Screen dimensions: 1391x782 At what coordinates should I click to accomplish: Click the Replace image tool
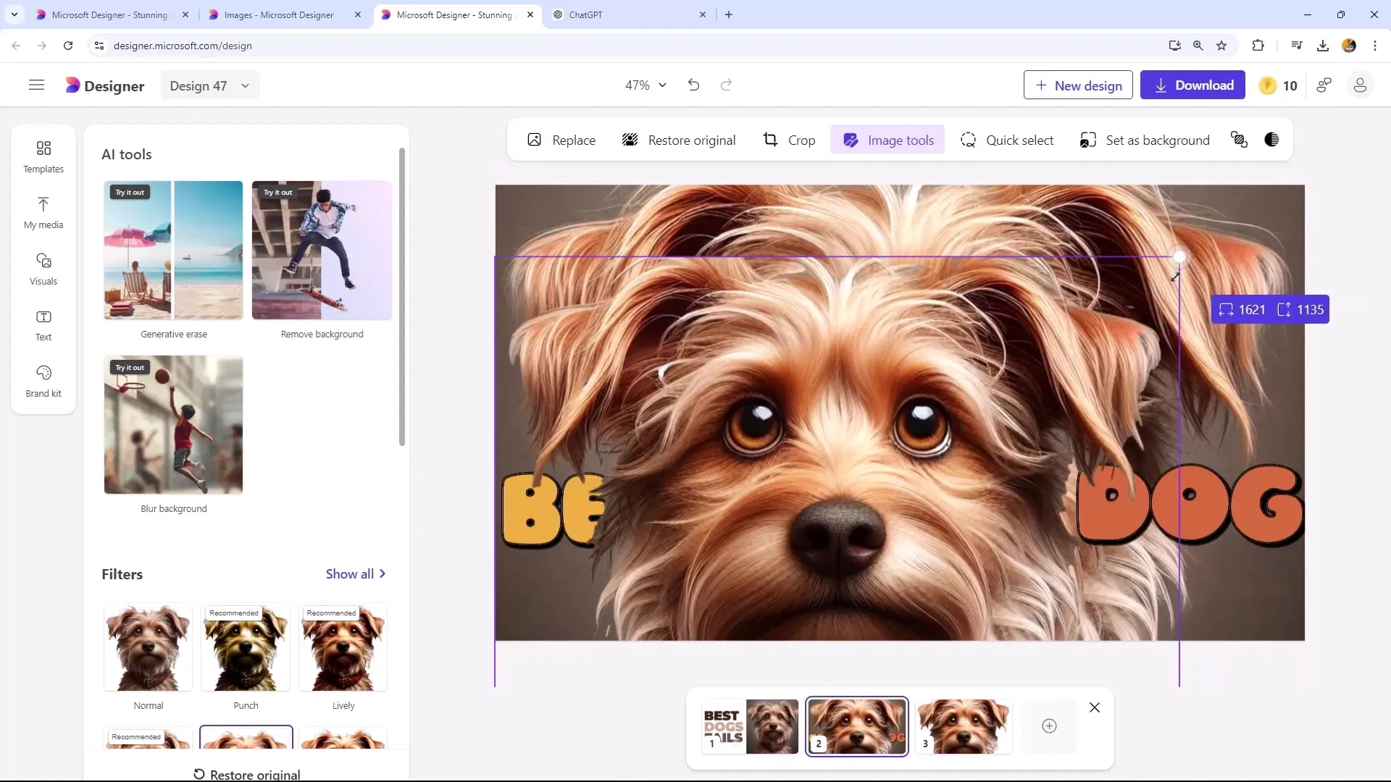561,140
